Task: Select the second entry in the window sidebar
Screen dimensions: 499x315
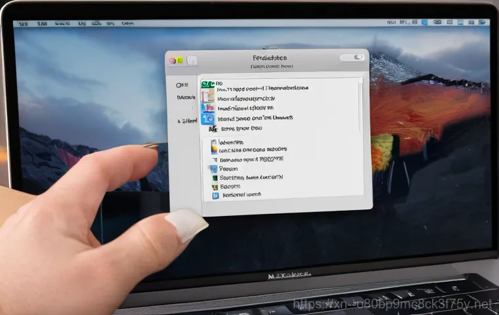Action: tap(186, 97)
